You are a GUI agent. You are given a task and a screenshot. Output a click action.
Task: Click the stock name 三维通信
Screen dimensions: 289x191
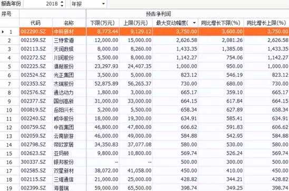pos(64,179)
